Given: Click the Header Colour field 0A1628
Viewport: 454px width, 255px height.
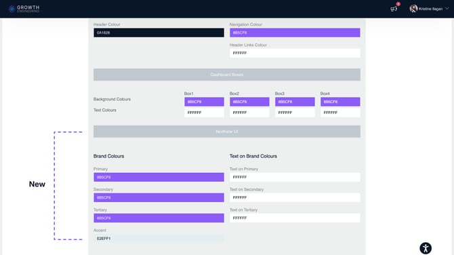Looking at the screenshot, I should coord(159,33).
